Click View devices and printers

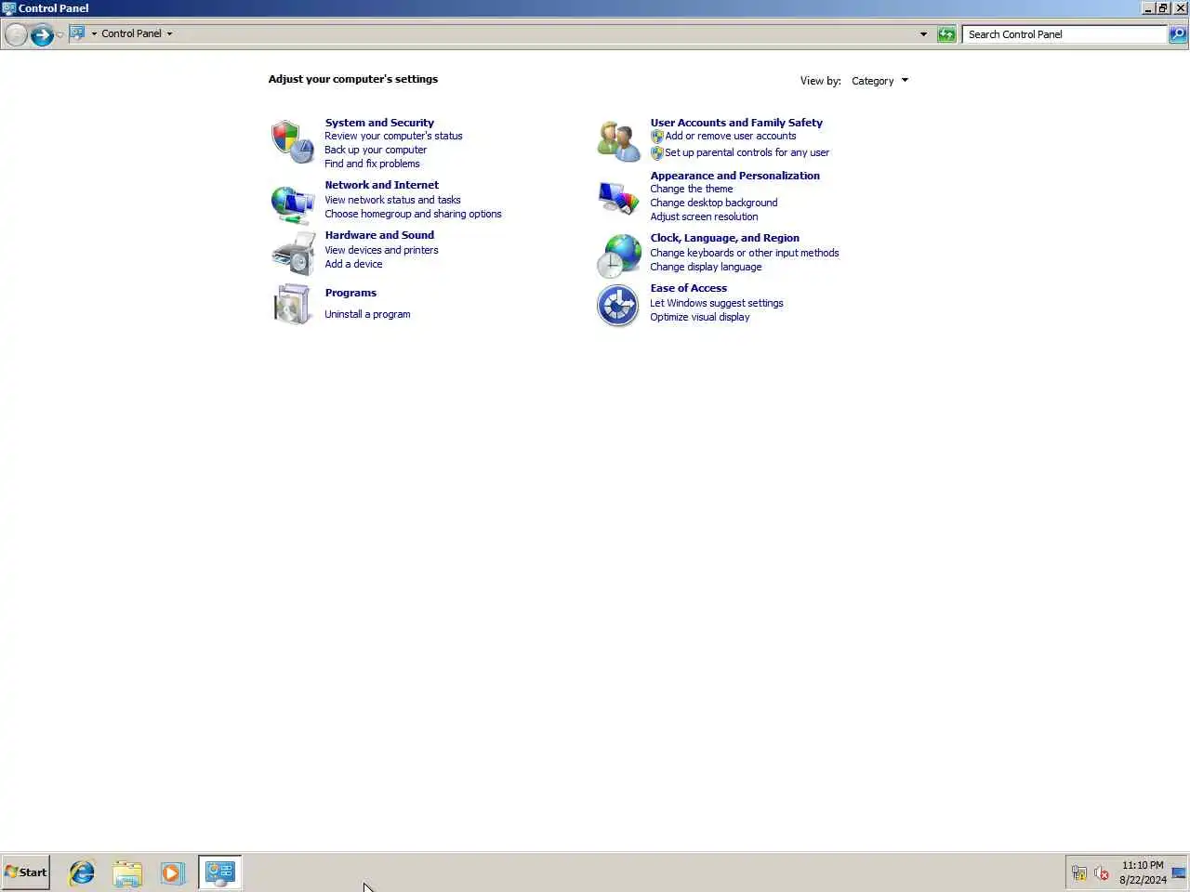click(381, 250)
